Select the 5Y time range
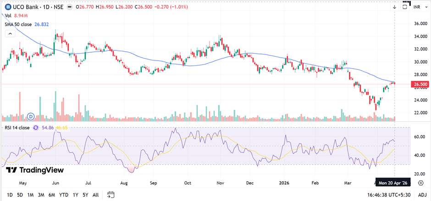The width and height of the screenshot is (431, 201). click(x=85, y=195)
